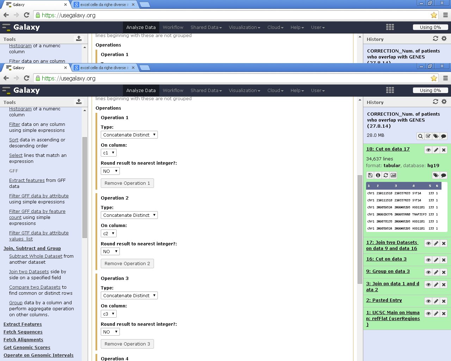Display data of 16: Cut on data 3

[x=428, y=260]
